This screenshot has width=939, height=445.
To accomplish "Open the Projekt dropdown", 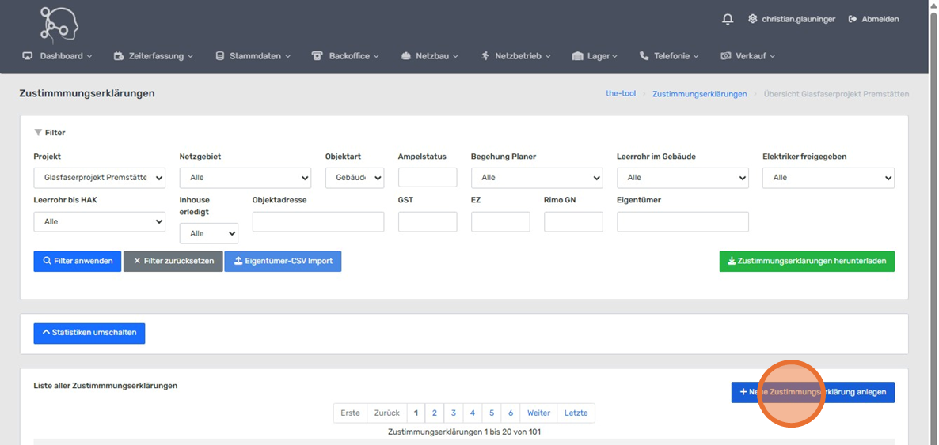I will coord(100,178).
